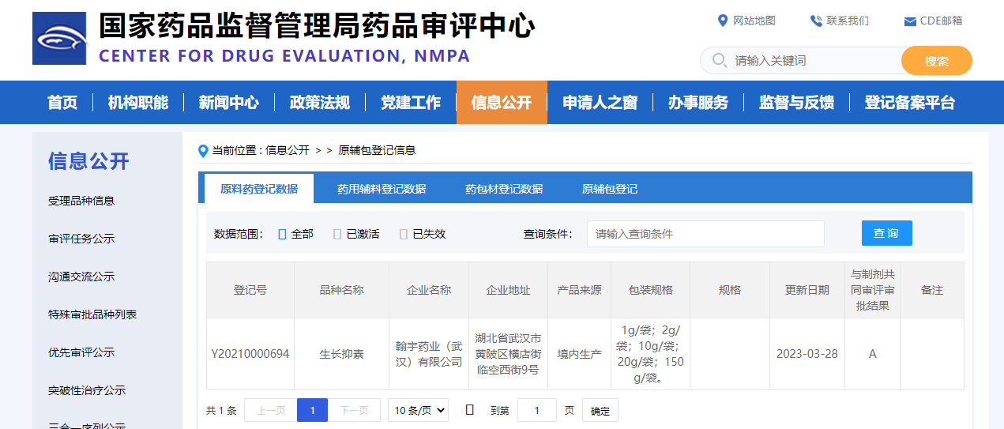Open the 信息公开 navigation menu

click(502, 103)
